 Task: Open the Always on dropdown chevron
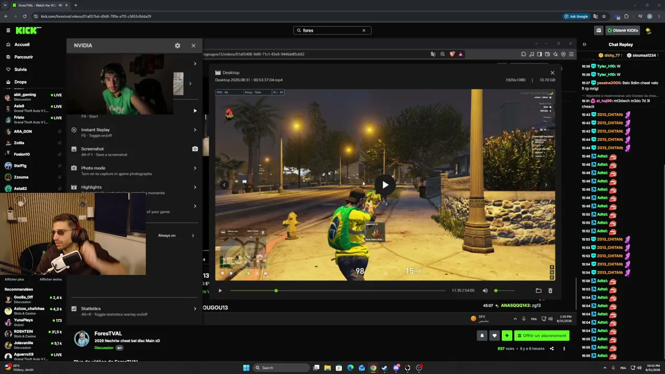point(193,236)
